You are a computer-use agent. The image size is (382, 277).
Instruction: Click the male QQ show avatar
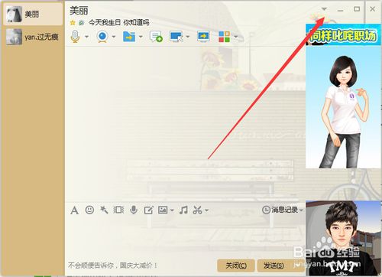(x=343, y=238)
